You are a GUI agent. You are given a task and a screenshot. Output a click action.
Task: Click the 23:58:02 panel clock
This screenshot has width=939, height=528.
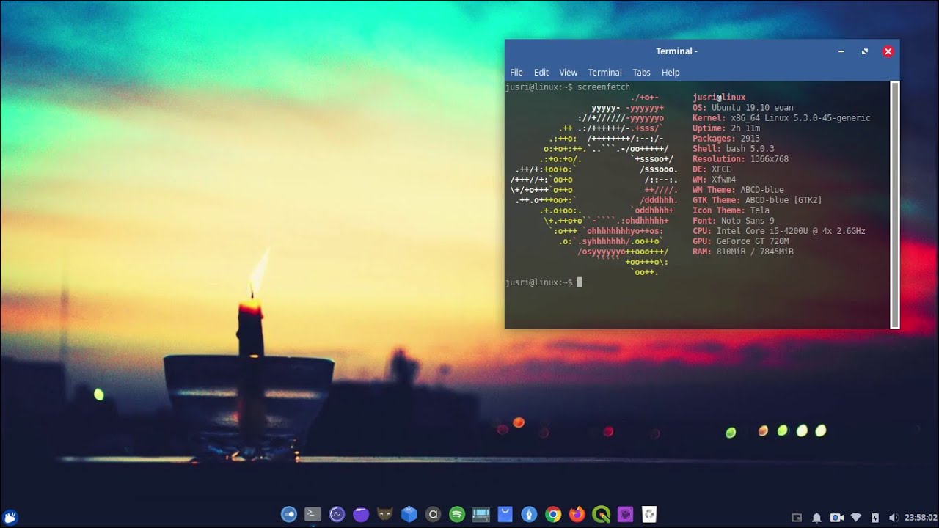(921, 518)
